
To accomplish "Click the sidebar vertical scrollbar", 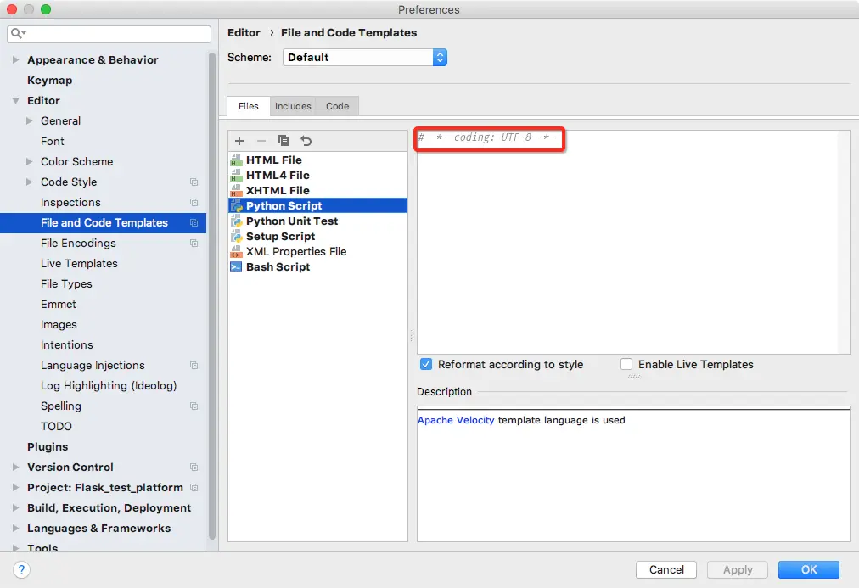I will click(x=211, y=295).
